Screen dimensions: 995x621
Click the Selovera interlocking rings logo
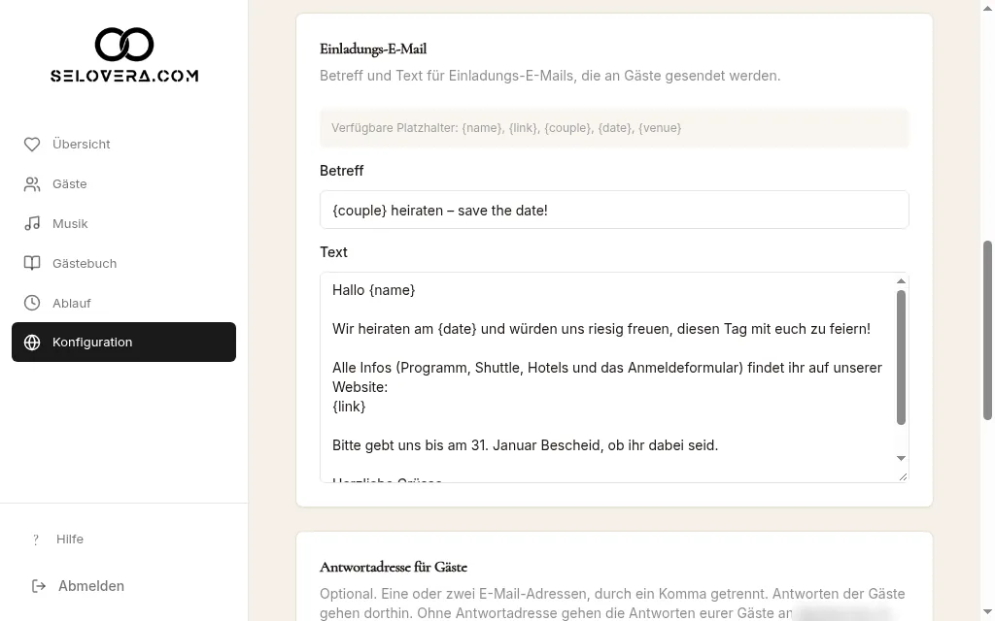124,45
